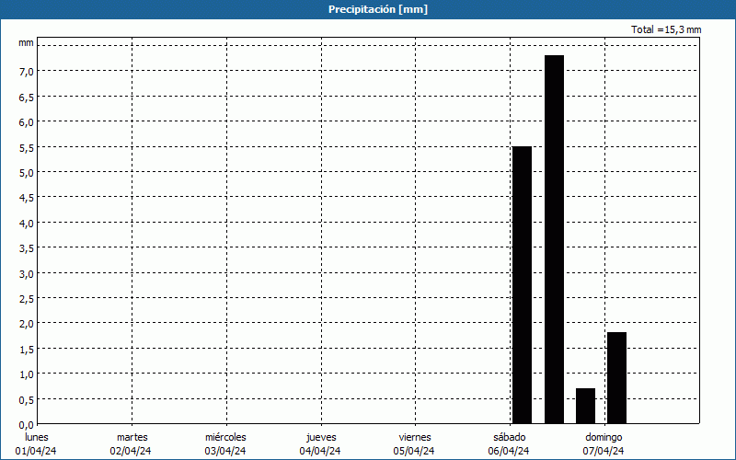Click the 2,5 y-axis value
The image size is (736, 460).
(x=27, y=298)
